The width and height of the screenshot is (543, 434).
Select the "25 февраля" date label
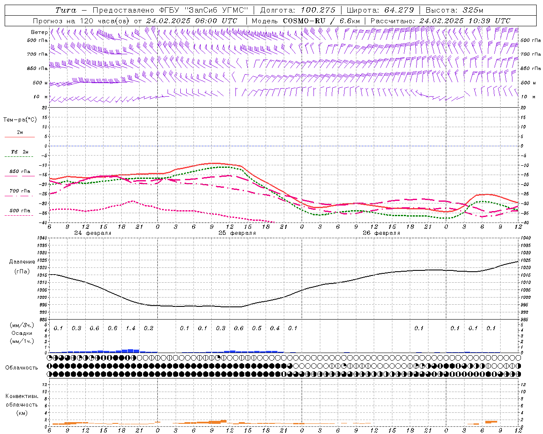(x=237, y=233)
